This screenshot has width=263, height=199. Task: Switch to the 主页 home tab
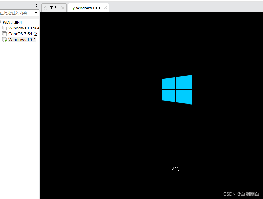tap(54, 8)
